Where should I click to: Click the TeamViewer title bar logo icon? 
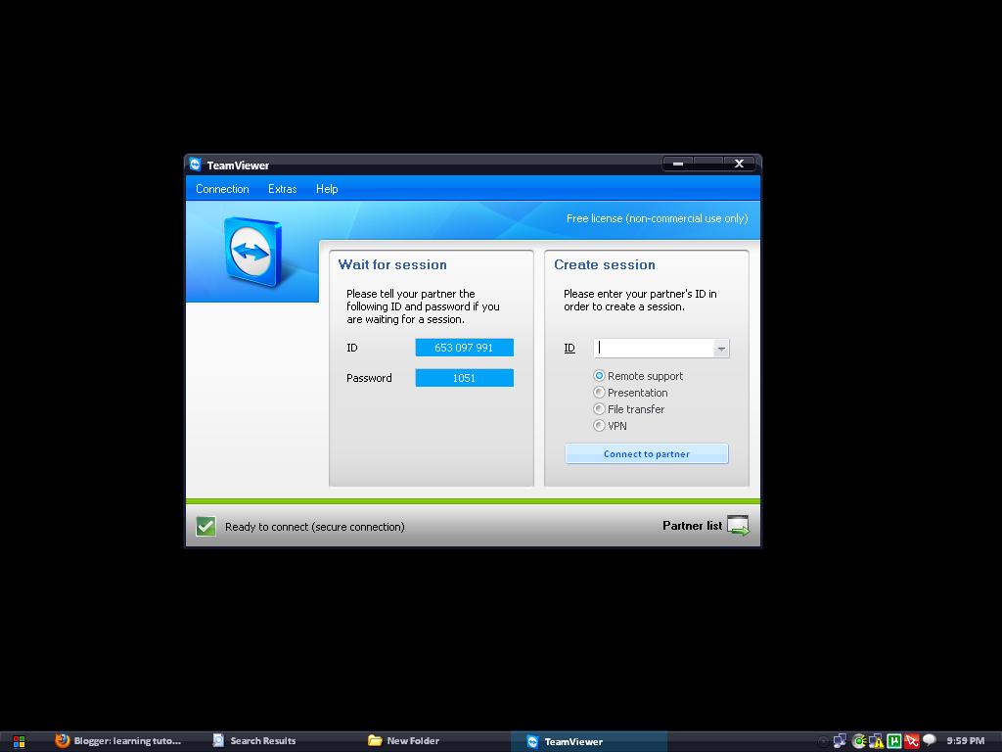196,164
